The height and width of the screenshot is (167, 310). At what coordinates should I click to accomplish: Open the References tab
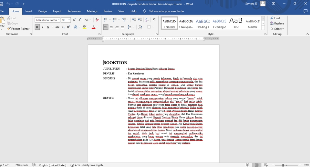coord(74,11)
